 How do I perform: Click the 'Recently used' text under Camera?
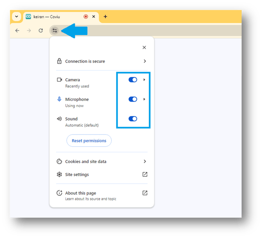click(77, 86)
